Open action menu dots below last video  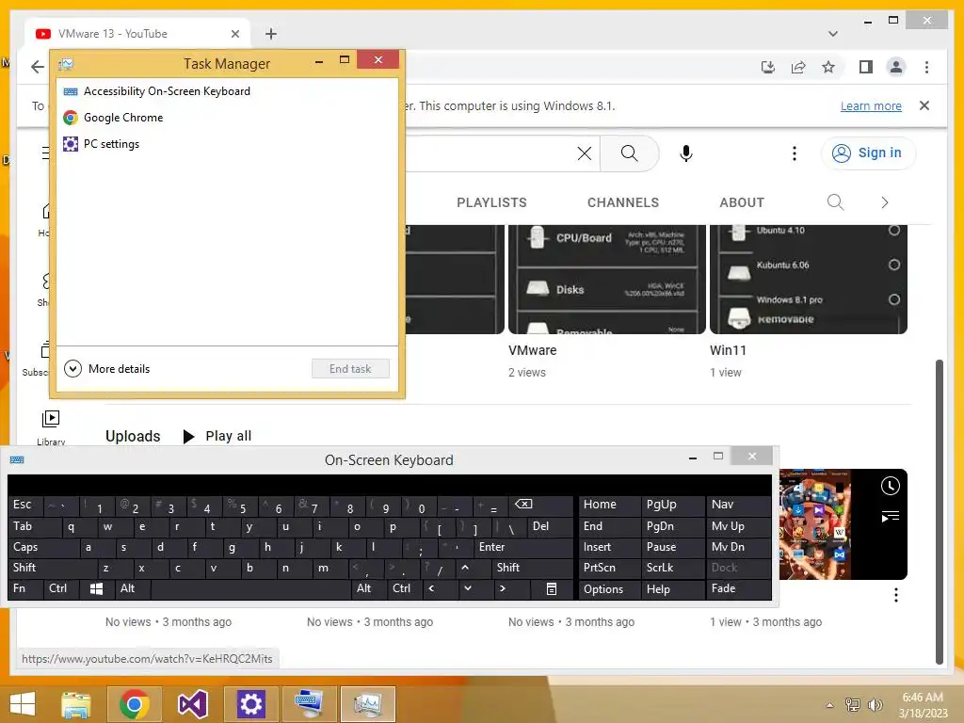click(896, 595)
